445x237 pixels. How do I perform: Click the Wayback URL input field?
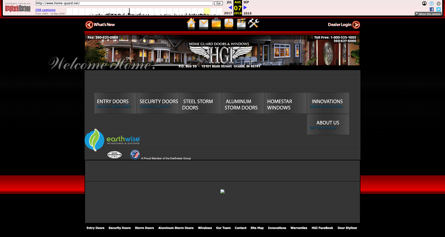pos(124,3)
